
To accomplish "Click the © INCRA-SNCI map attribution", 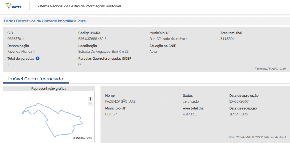I will click(83, 138).
